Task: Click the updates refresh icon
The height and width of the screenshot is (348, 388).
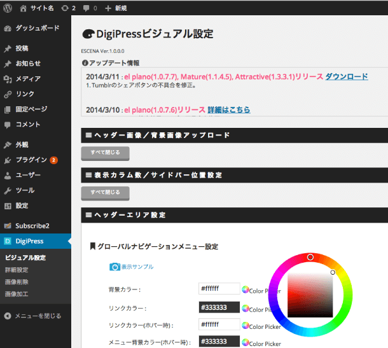Action: 65,8
